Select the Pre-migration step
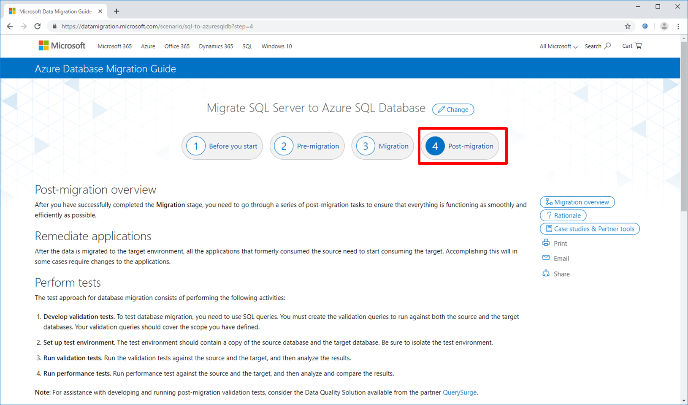This screenshot has width=688, height=405. click(307, 146)
